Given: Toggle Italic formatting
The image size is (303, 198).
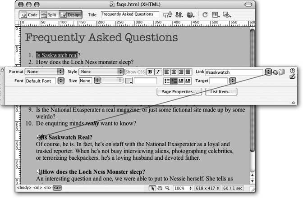Looking at the screenshot, I should click(158, 72).
